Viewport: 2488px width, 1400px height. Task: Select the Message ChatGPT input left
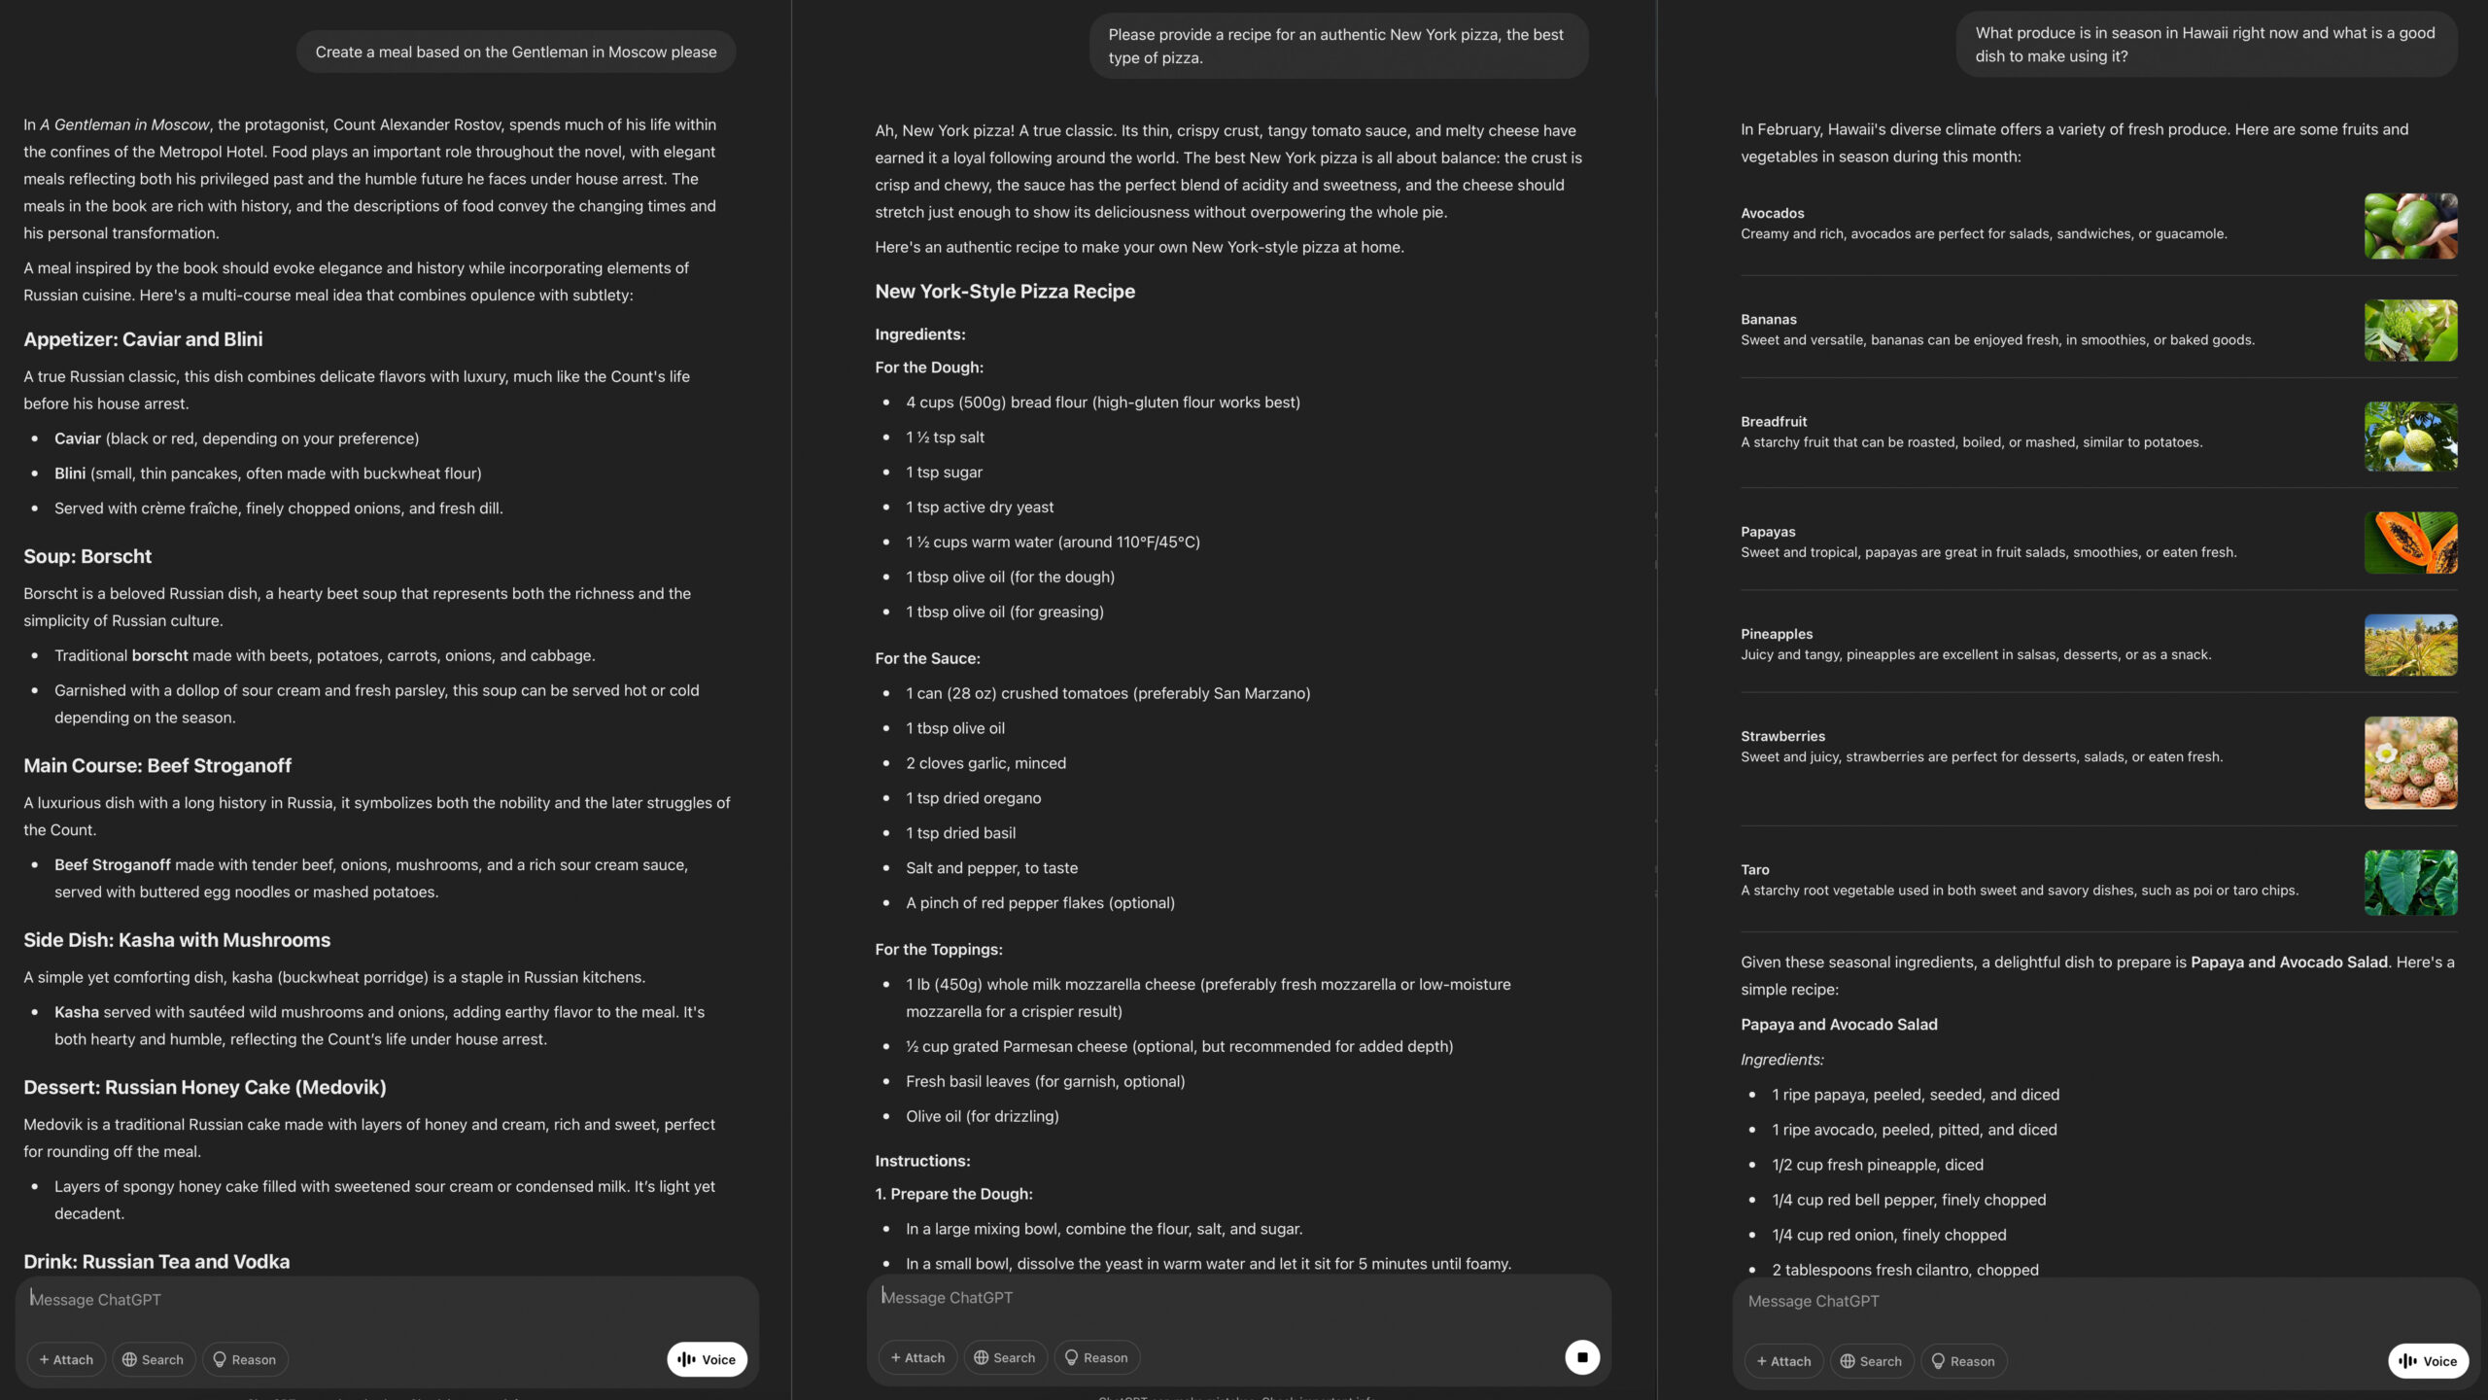(x=390, y=1299)
